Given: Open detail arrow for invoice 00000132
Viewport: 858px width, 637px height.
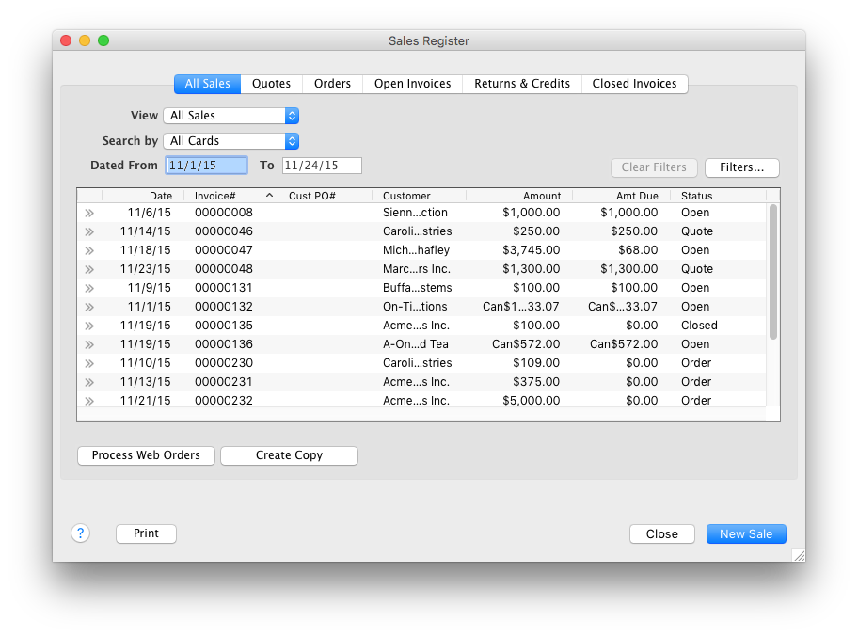Looking at the screenshot, I should (x=89, y=307).
